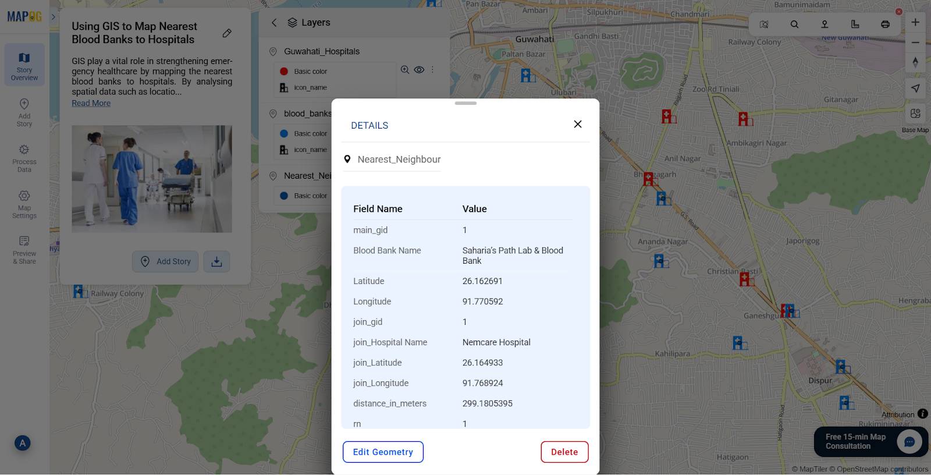Click the map search area tool
The width and height of the screenshot is (931, 475).
click(x=764, y=24)
